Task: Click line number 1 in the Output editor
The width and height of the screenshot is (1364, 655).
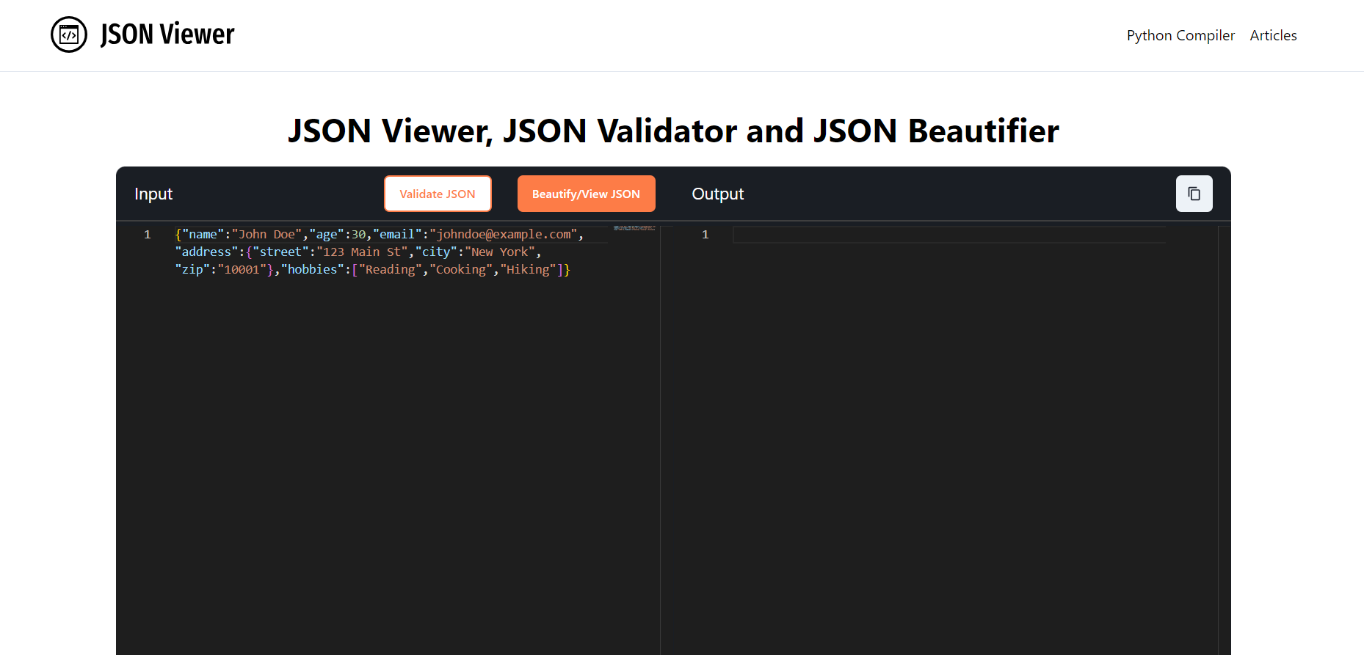Action: coord(705,235)
